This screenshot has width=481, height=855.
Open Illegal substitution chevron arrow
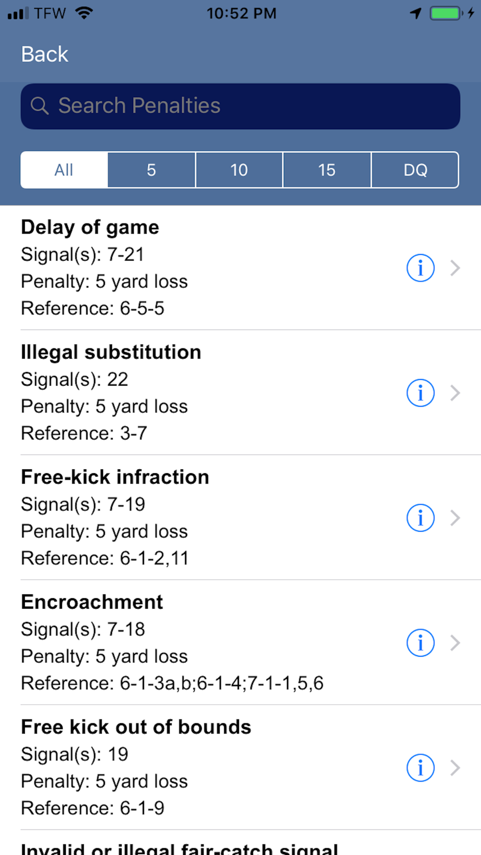point(455,393)
